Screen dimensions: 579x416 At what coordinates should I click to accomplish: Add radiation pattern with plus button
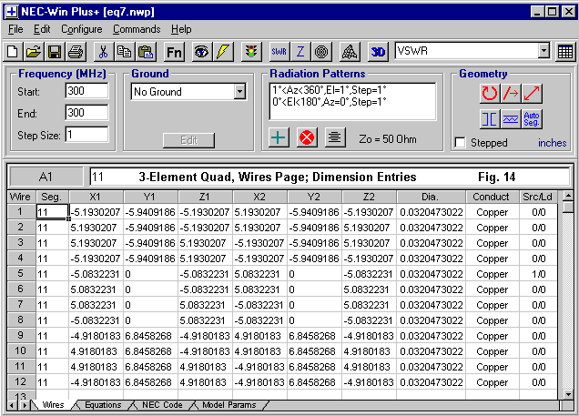click(279, 137)
